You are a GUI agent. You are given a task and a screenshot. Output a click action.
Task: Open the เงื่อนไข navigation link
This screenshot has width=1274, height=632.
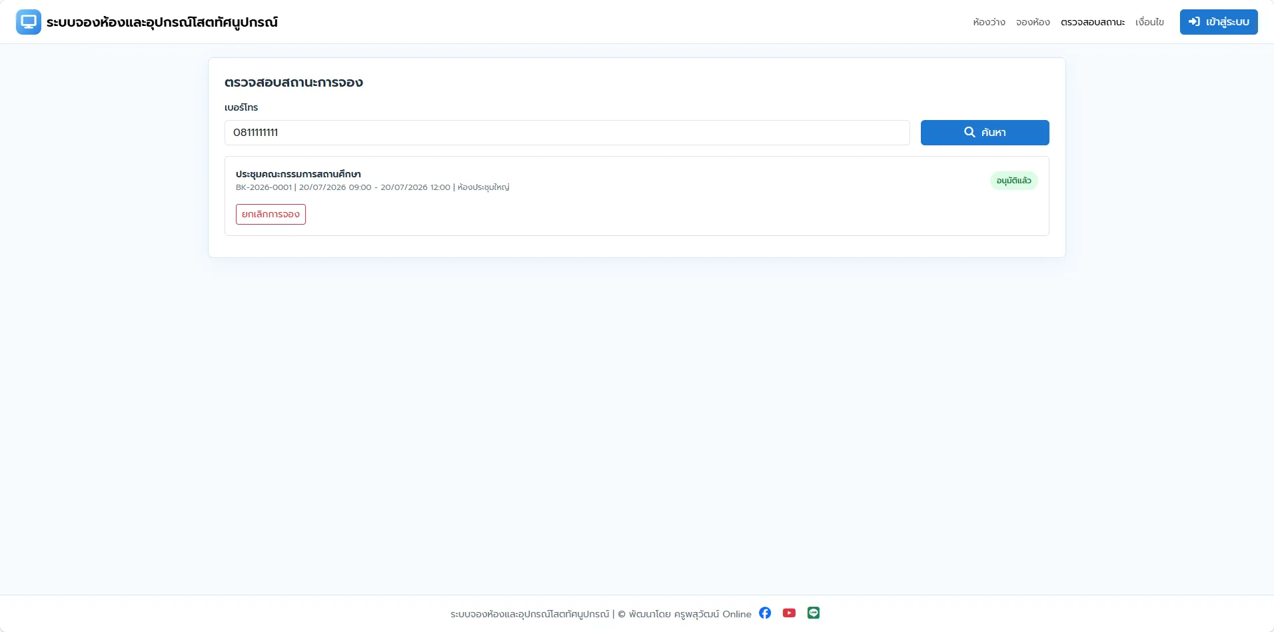pos(1149,22)
